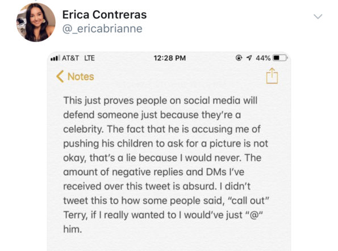The width and height of the screenshot is (338, 251).
Task: Tap the share icon in the note
Action: [x=272, y=76]
